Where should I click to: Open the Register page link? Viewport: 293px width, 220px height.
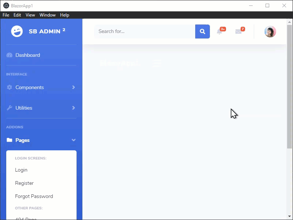pos(25,183)
